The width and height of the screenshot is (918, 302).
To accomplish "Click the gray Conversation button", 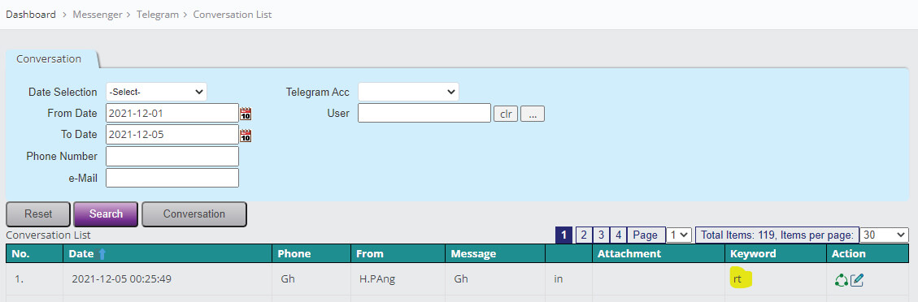I will point(194,214).
